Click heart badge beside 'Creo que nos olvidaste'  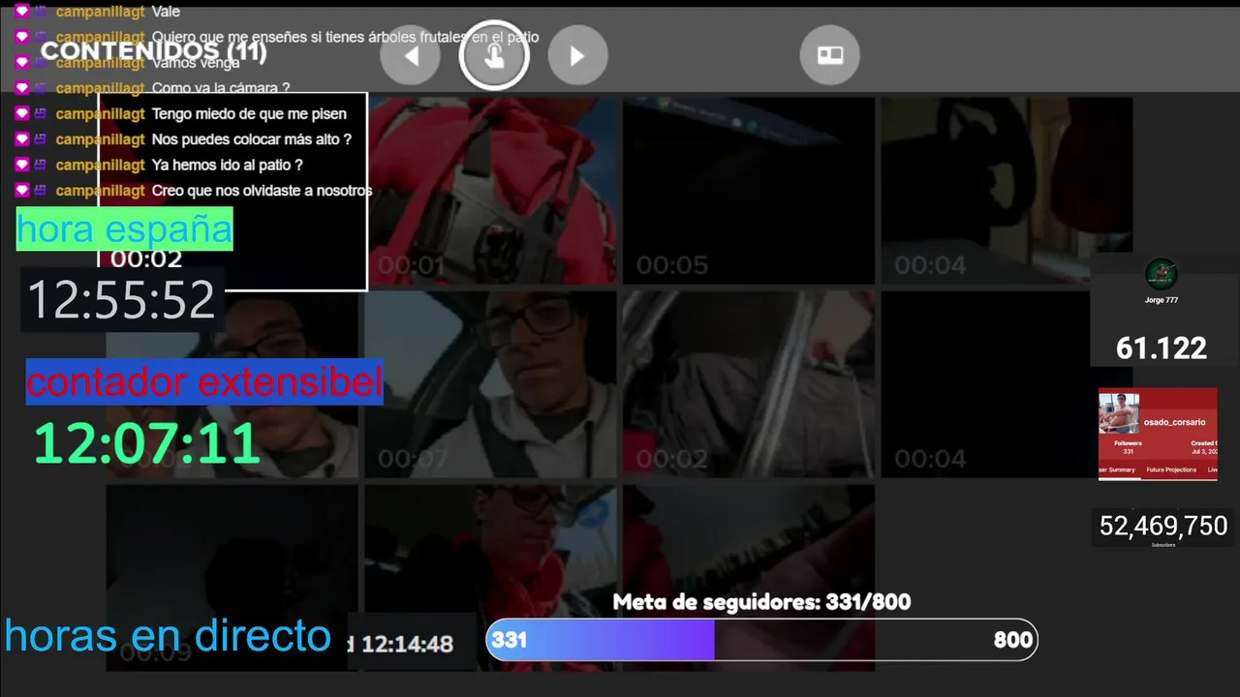click(22, 190)
